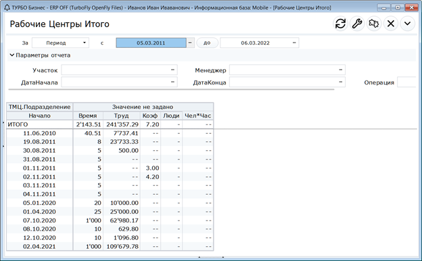Click the Начало column header
422x261 pixels.
pos(39,116)
